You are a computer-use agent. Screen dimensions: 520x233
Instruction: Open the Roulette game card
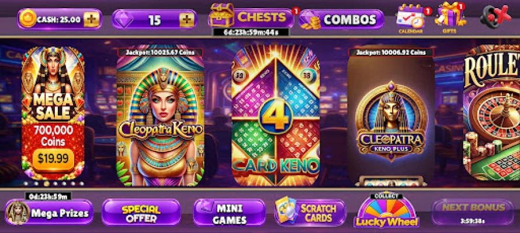491,112
